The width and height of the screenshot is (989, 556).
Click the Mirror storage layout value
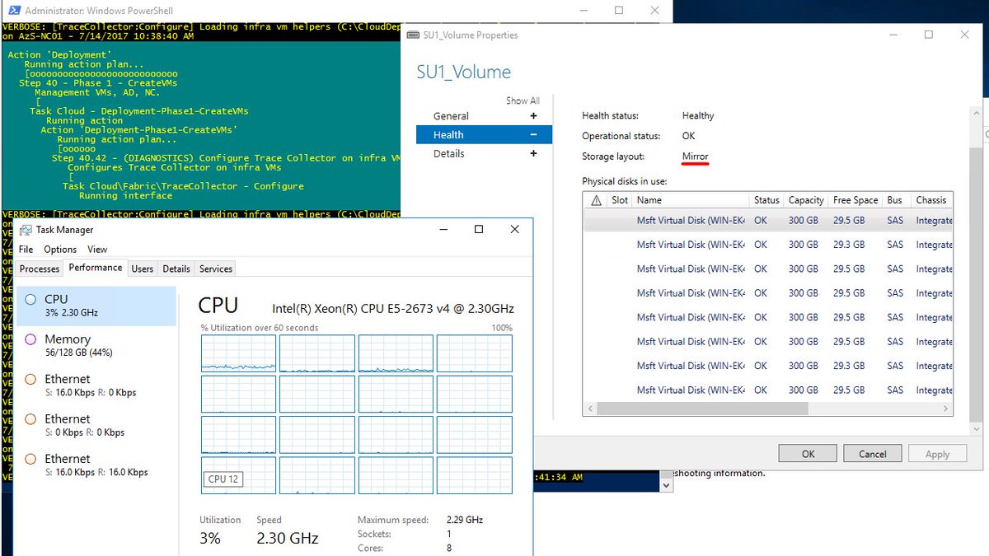coord(695,157)
